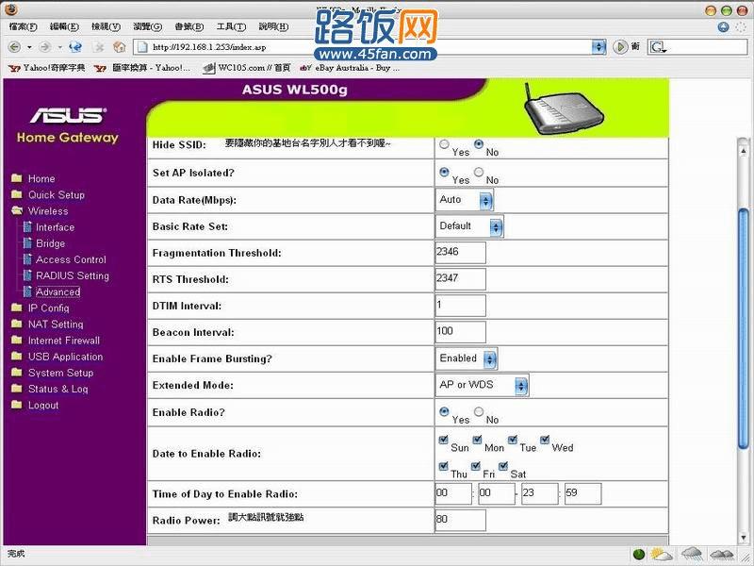Screen dimensions: 754x566
Task: Click the NAT Setting folder icon
Action: point(17,324)
